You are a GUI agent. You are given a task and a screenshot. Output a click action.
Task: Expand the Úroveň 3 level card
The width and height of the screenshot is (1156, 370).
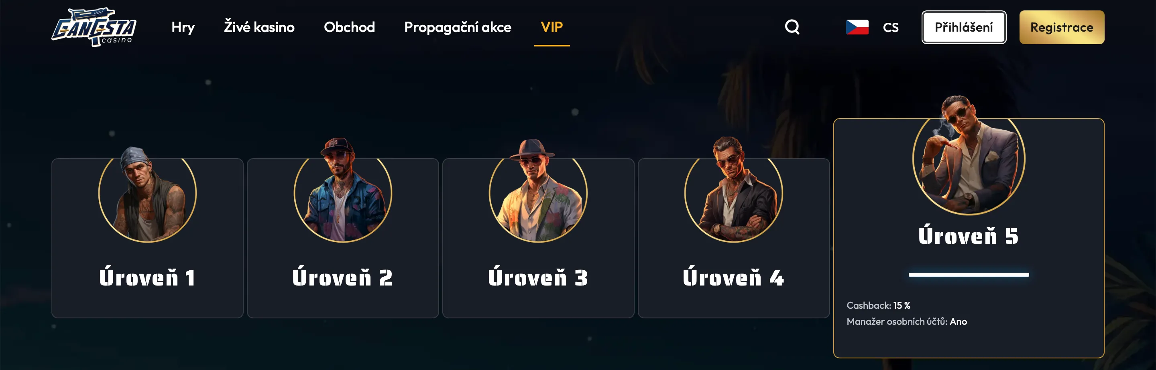point(538,238)
